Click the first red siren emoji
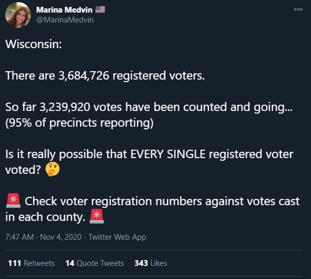The height and width of the screenshot is (279, 311). (x=13, y=200)
